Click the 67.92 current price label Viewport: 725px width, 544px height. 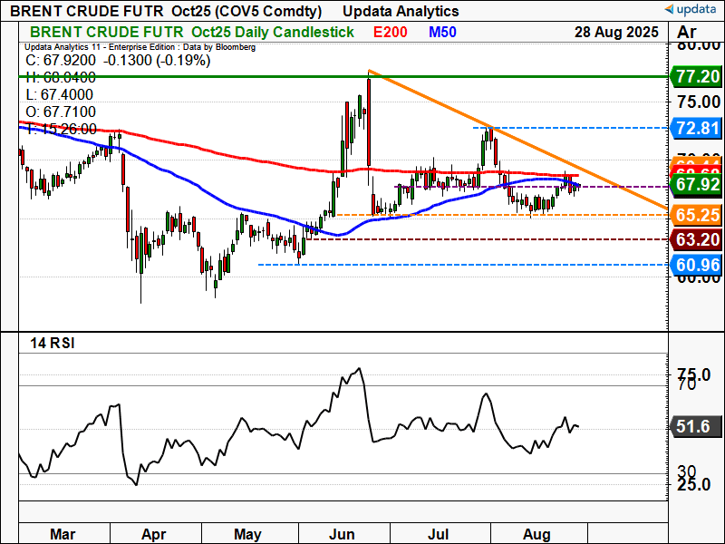pos(695,184)
